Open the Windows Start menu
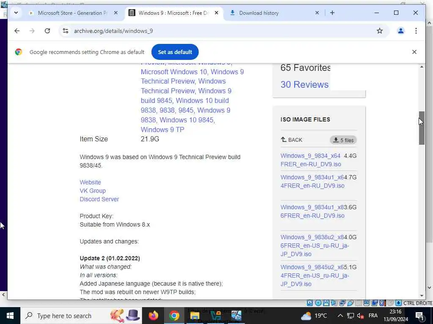 (10, 316)
